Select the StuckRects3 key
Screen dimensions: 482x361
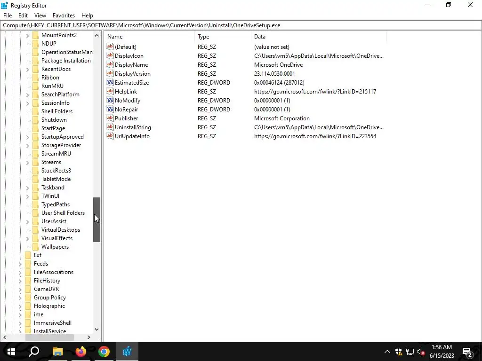[56, 170]
